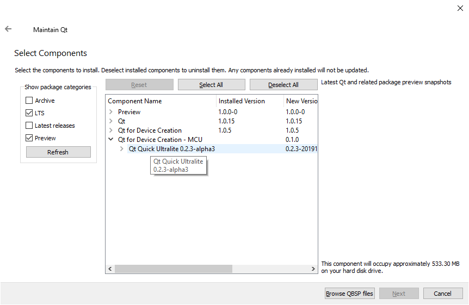This screenshot has width=469, height=305.
Task: Click new version 1.0.15 of Qt
Action: (x=294, y=121)
